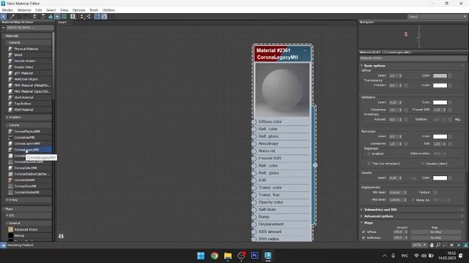Toggle Diffuse map checkbox in Maps

point(363,232)
